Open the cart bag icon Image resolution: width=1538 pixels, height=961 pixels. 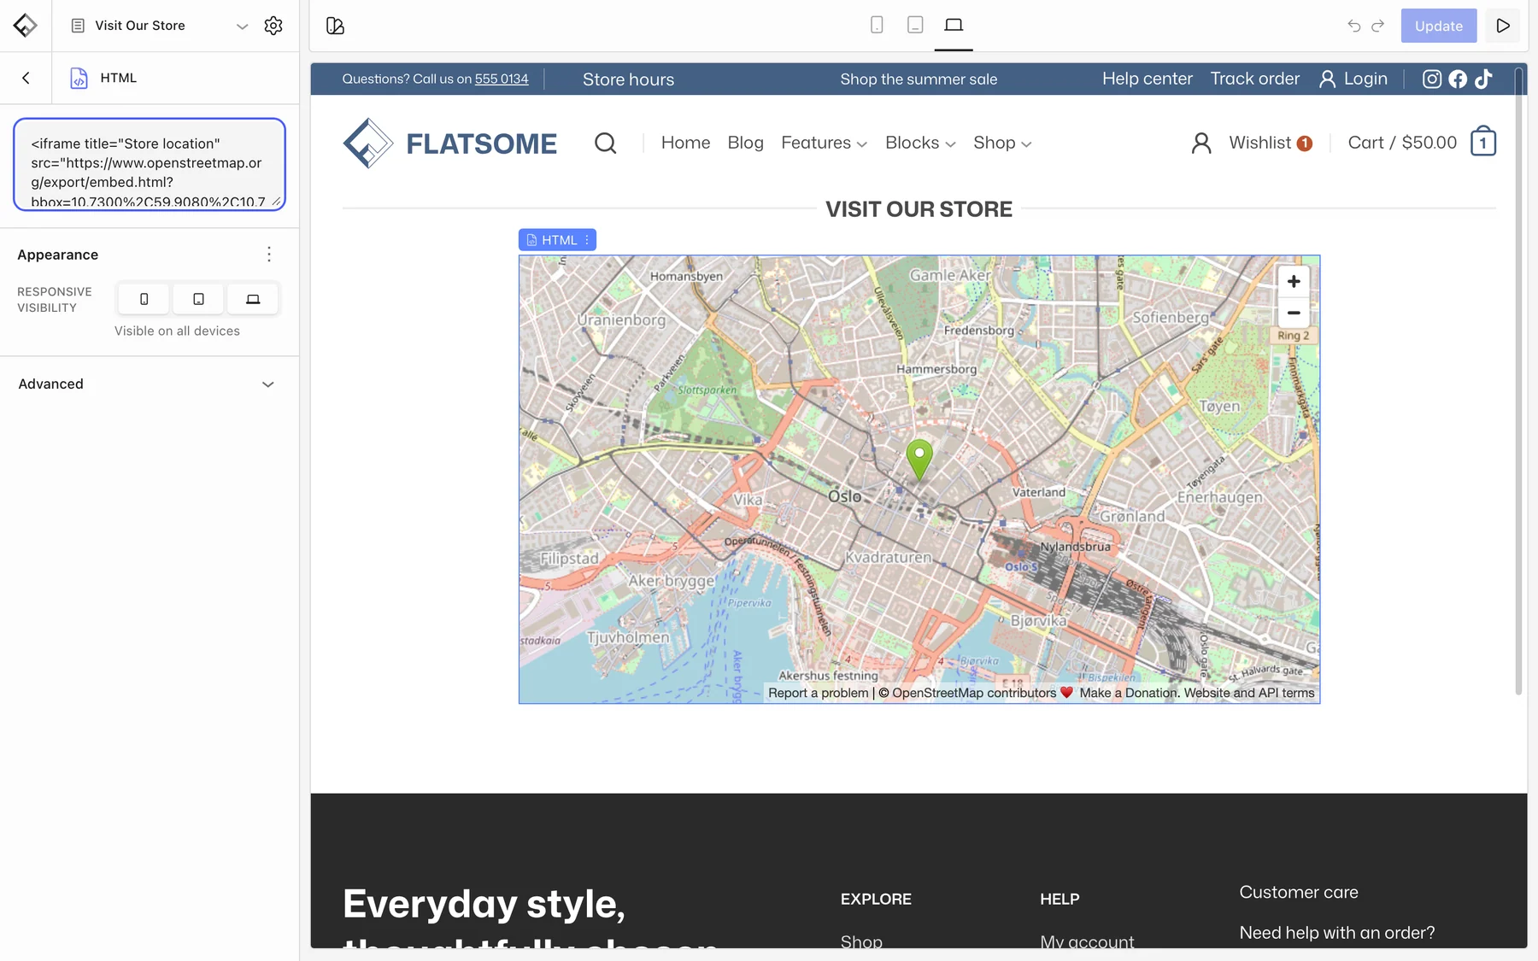1483,142
